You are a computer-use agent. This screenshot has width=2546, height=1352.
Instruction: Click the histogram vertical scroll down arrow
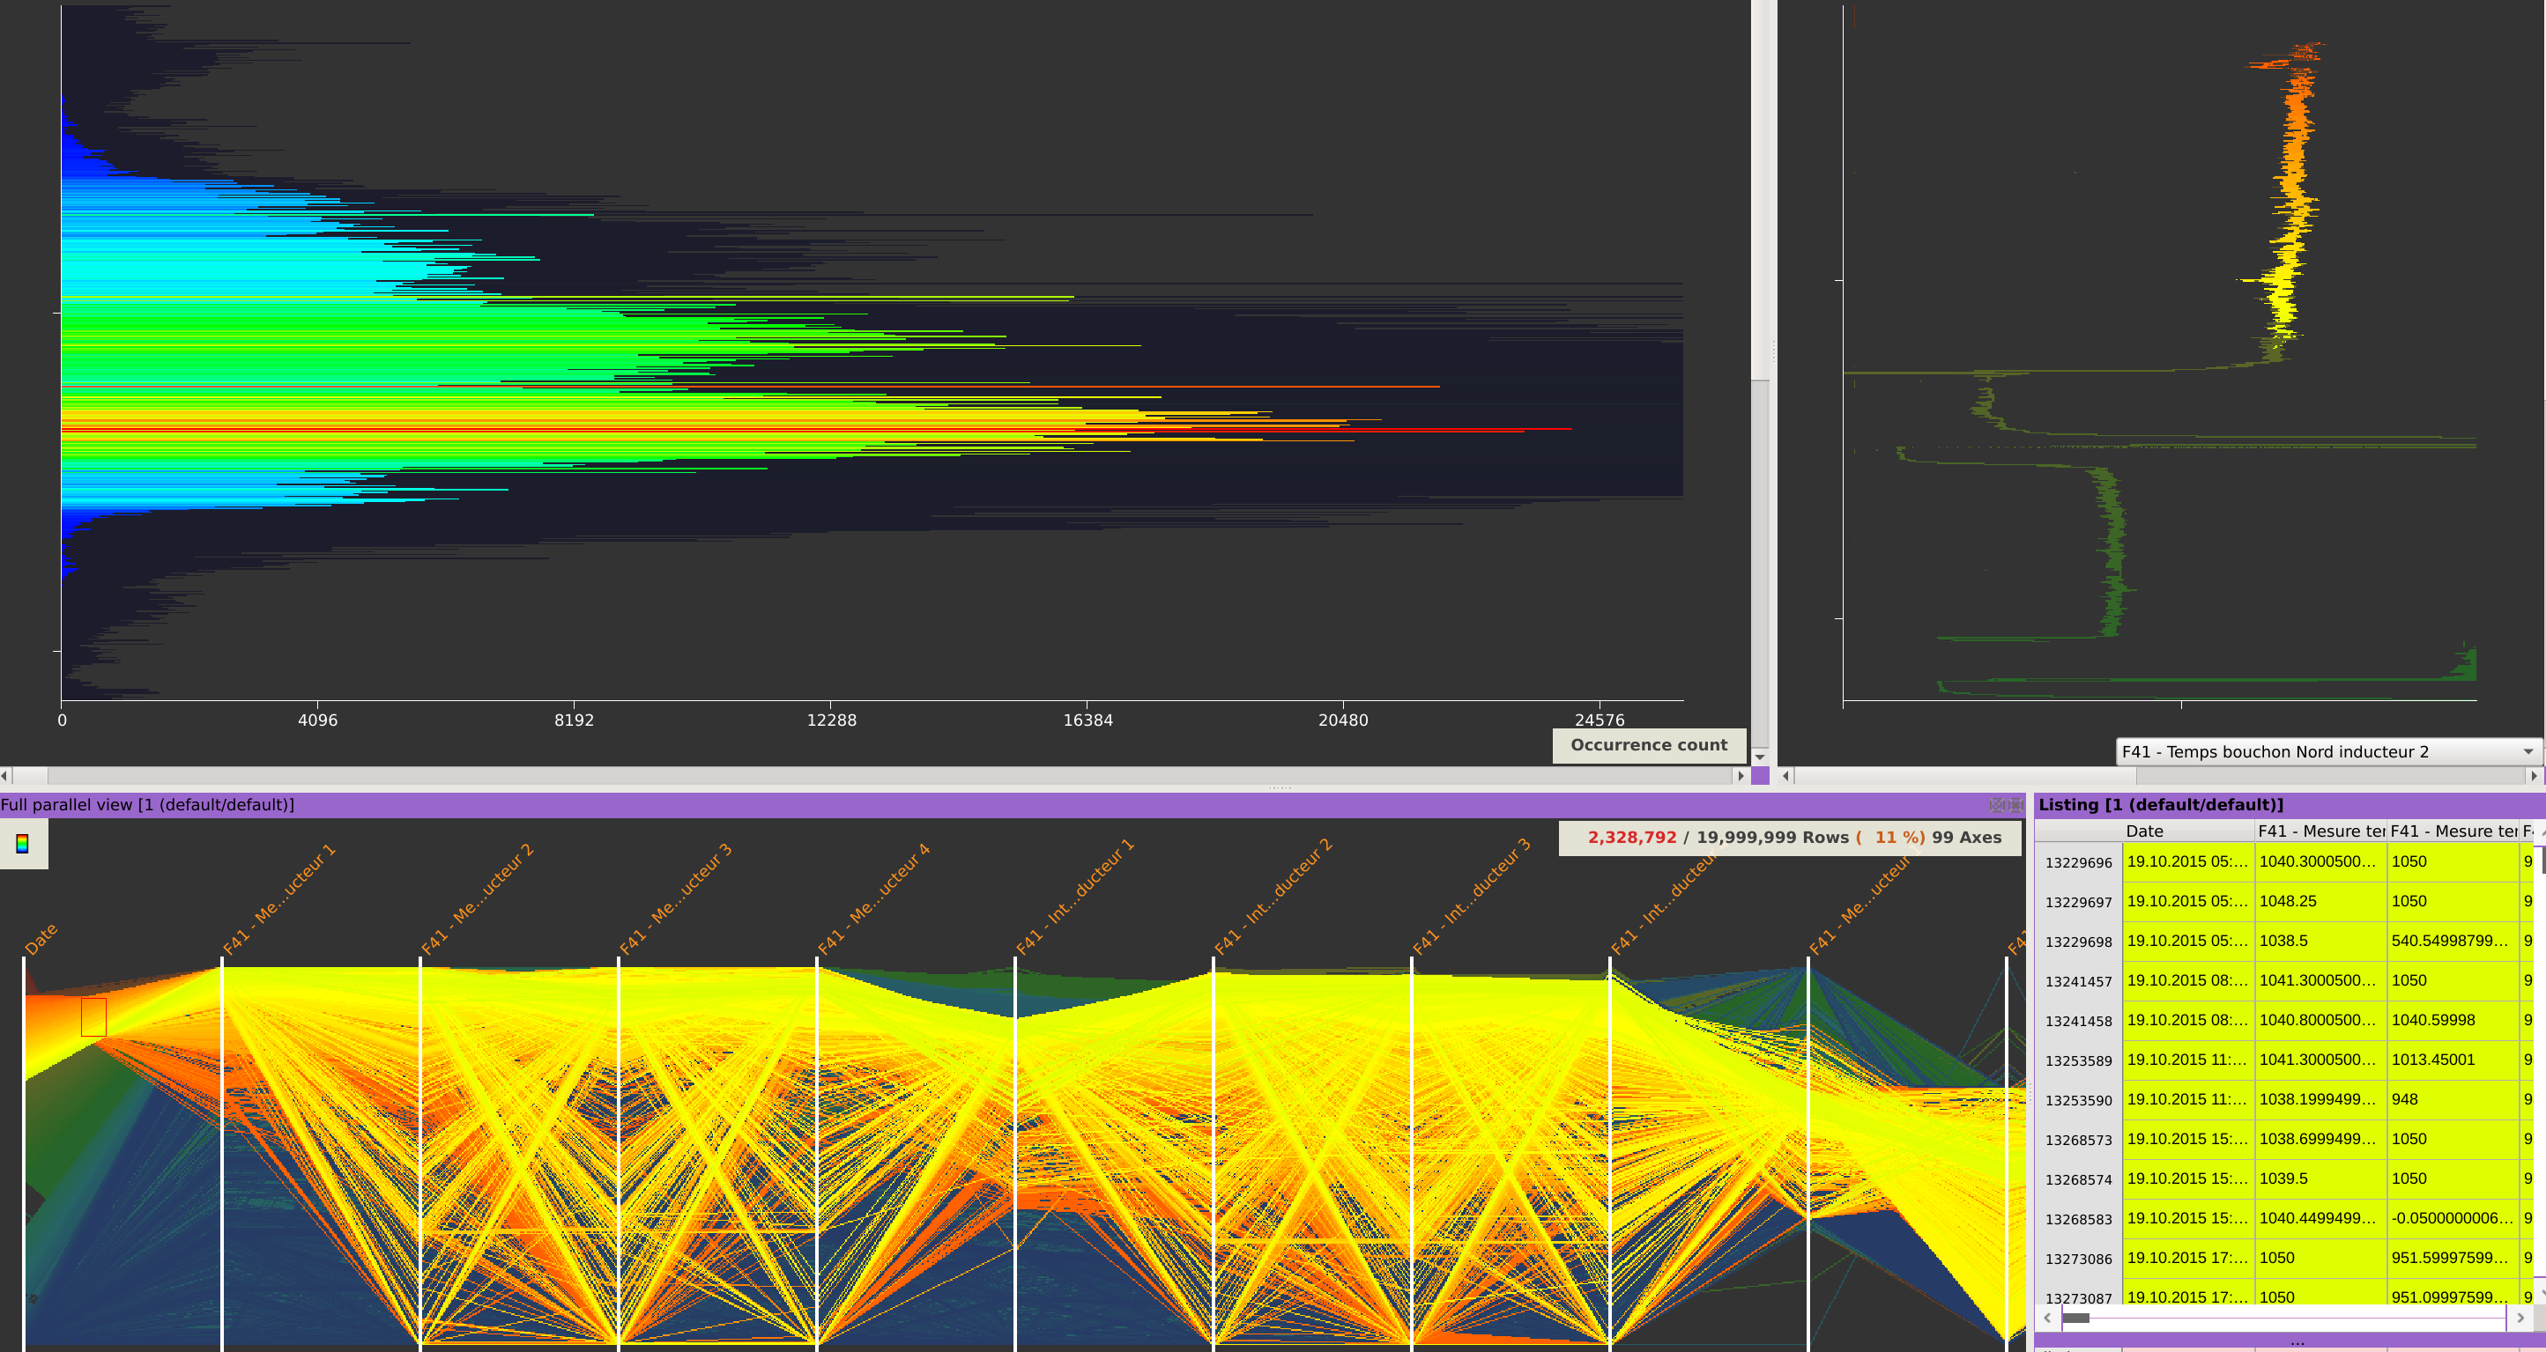coord(1760,757)
